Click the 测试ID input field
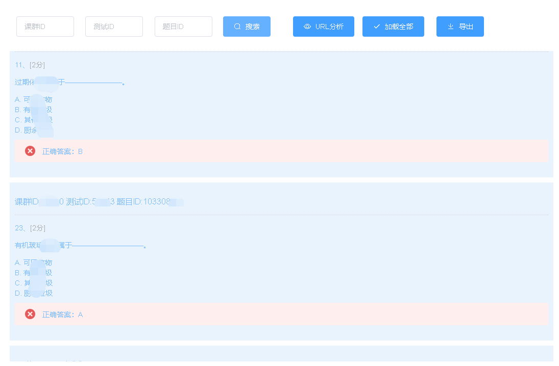This screenshot has height=366, width=559. tap(114, 27)
